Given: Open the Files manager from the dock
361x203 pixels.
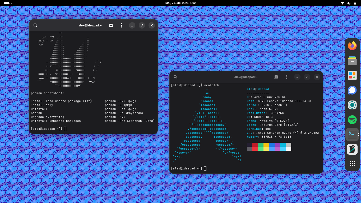Looking at the screenshot, I should [352, 61].
